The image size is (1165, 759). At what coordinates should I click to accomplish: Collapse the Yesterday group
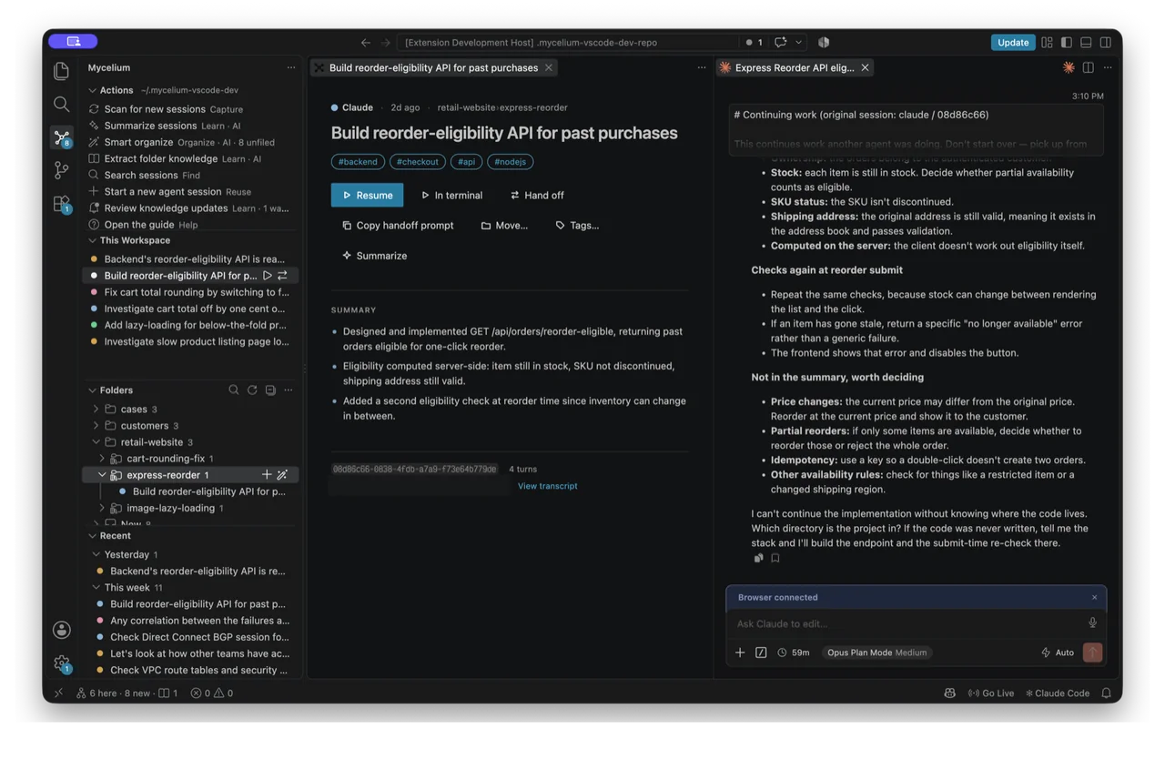tap(96, 554)
